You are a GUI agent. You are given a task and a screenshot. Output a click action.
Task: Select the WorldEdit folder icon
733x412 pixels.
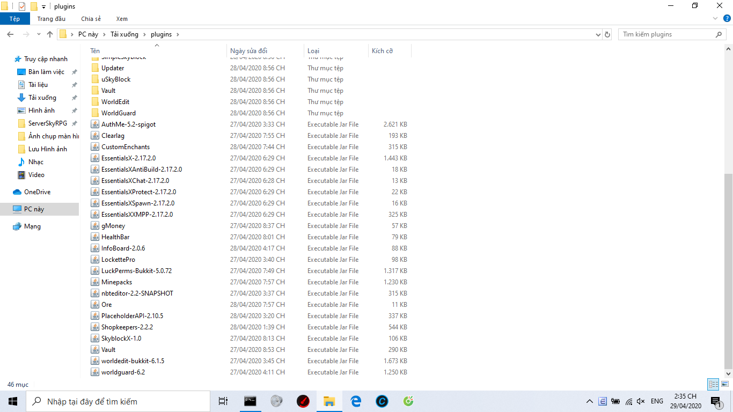(95, 102)
